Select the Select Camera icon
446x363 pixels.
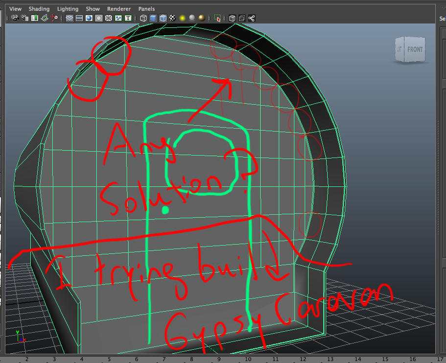[14, 18]
